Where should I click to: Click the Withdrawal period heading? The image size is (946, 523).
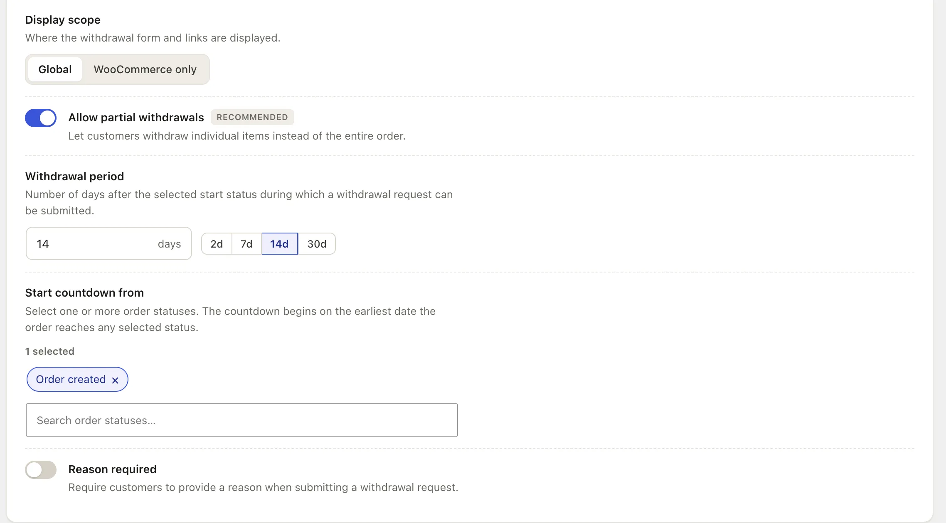[x=74, y=177]
